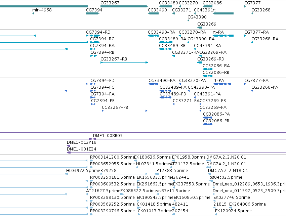This screenshot has width=286, height=216.
Task: Select the CG33269 gene label
Action: click(x=207, y=24)
